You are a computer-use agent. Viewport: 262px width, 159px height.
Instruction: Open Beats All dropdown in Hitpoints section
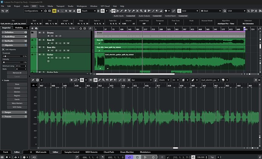coord(21,69)
